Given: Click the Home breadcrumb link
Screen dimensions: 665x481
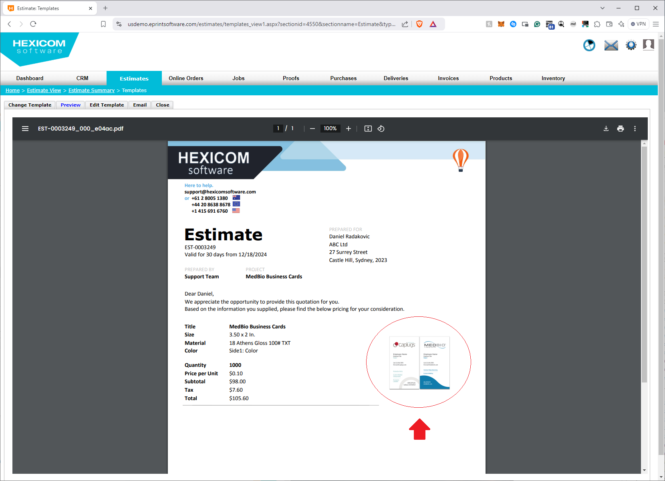Looking at the screenshot, I should tap(12, 91).
